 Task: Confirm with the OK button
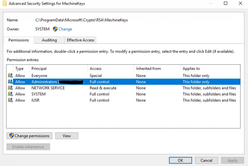(180, 160)
